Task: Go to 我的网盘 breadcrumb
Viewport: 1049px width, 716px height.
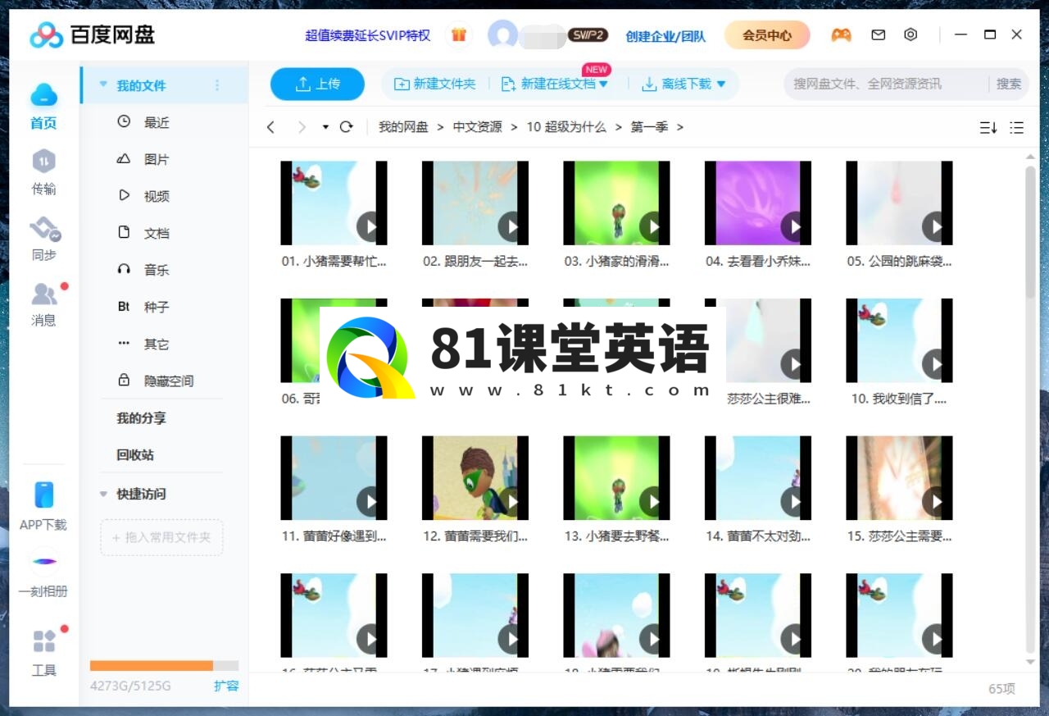Action: tap(403, 127)
